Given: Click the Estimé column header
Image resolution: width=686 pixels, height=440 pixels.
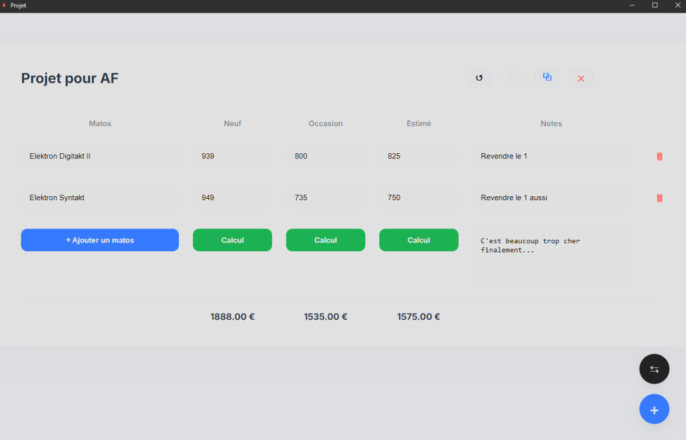Looking at the screenshot, I should tap(419, 124).
